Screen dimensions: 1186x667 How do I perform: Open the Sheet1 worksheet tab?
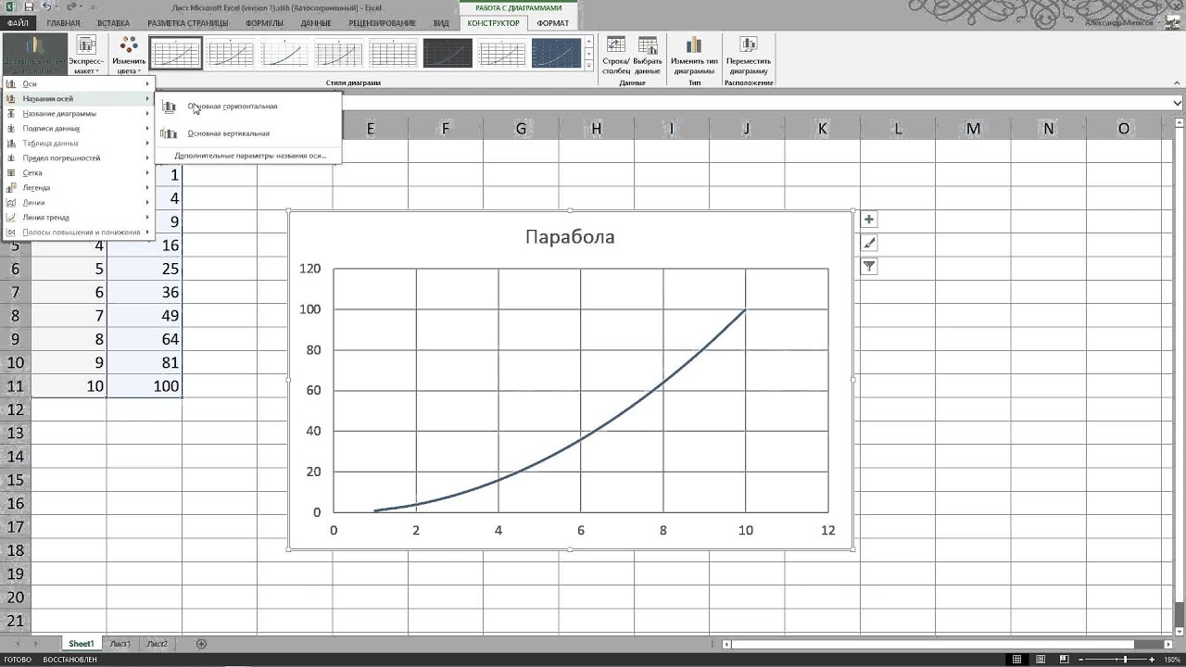coord(81,644)
